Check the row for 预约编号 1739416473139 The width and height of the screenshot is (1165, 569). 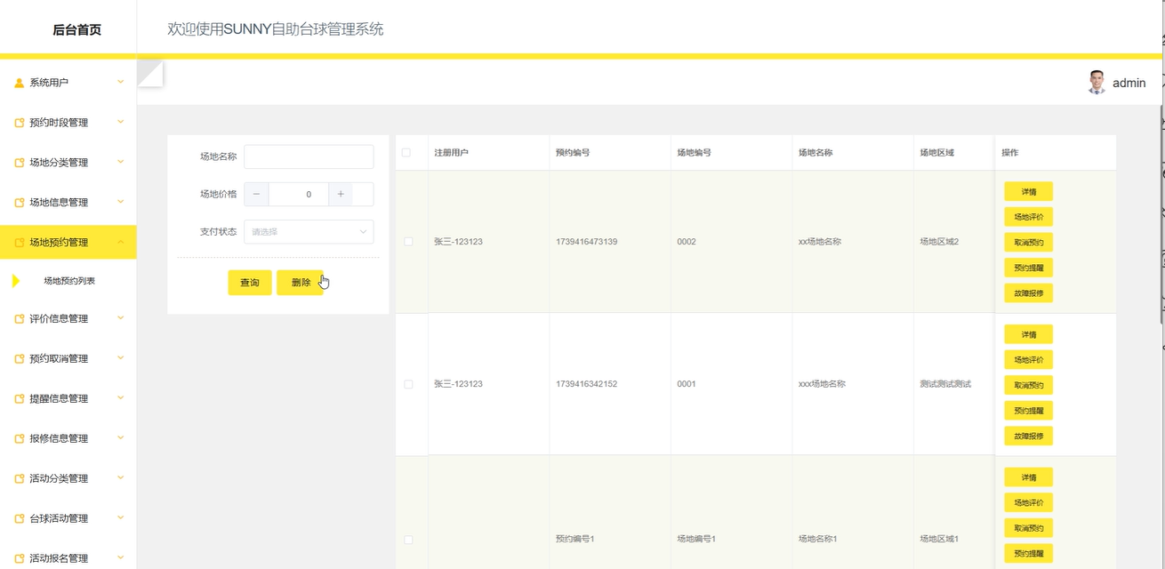point(408,242)
